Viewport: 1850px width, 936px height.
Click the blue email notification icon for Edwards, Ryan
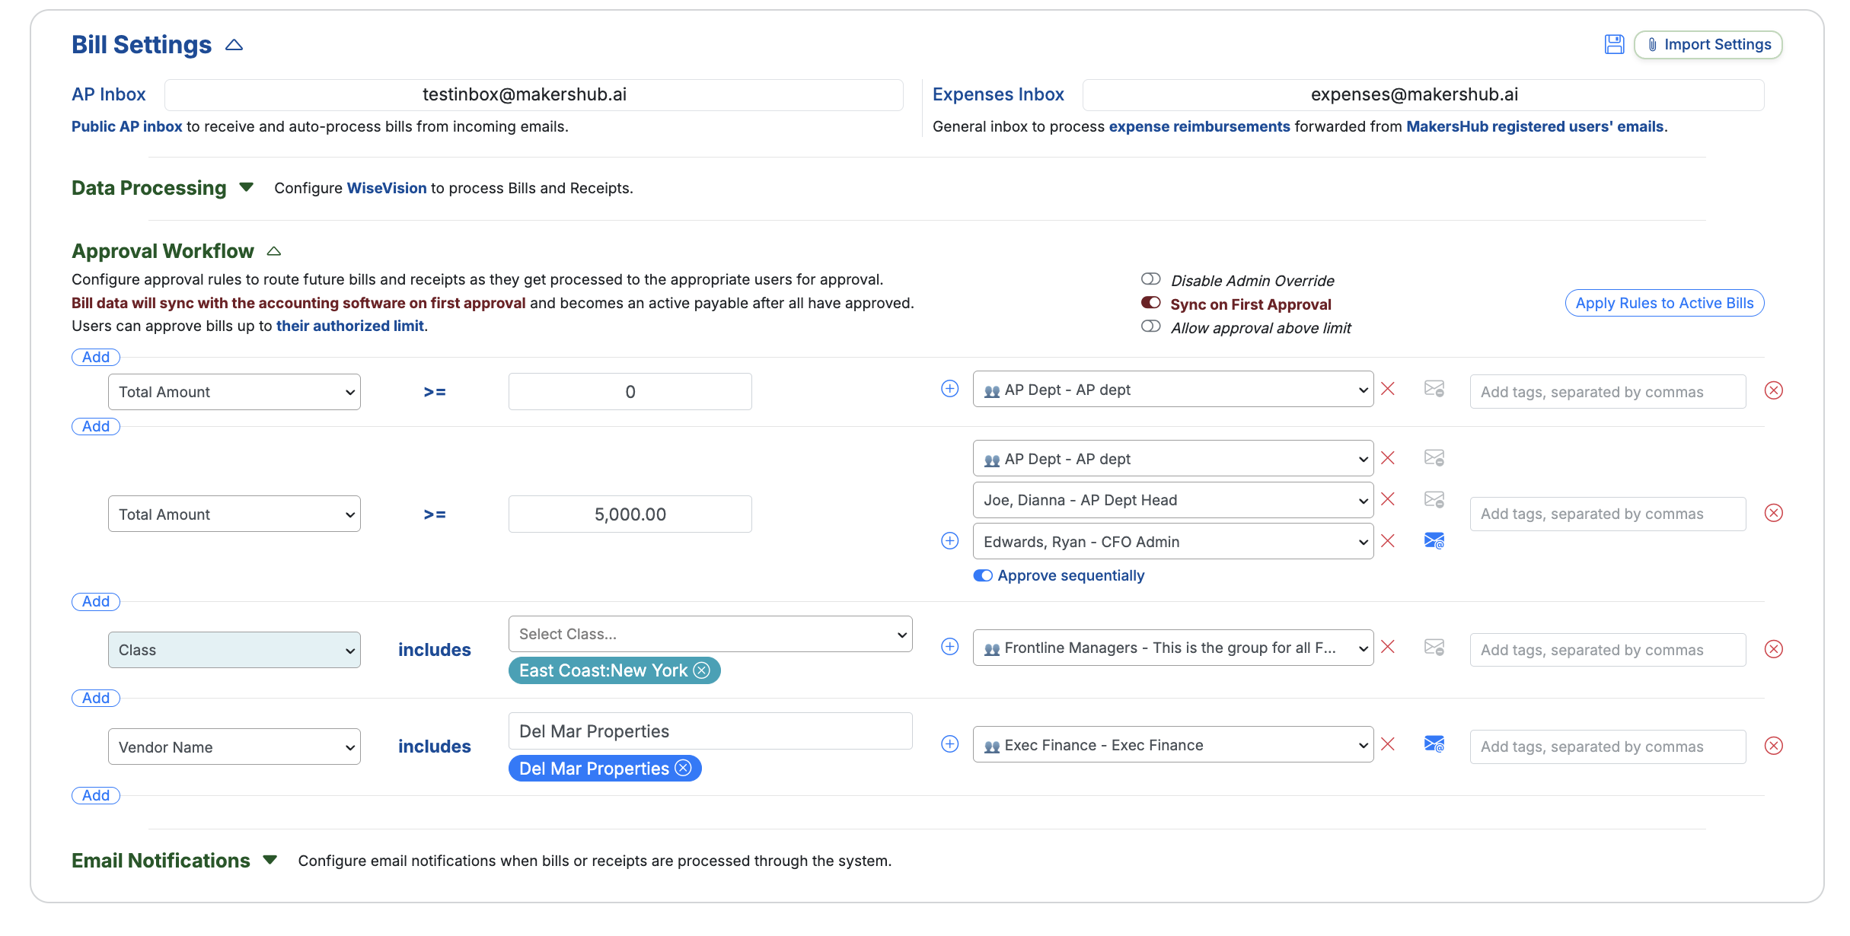pos(1434,541)
